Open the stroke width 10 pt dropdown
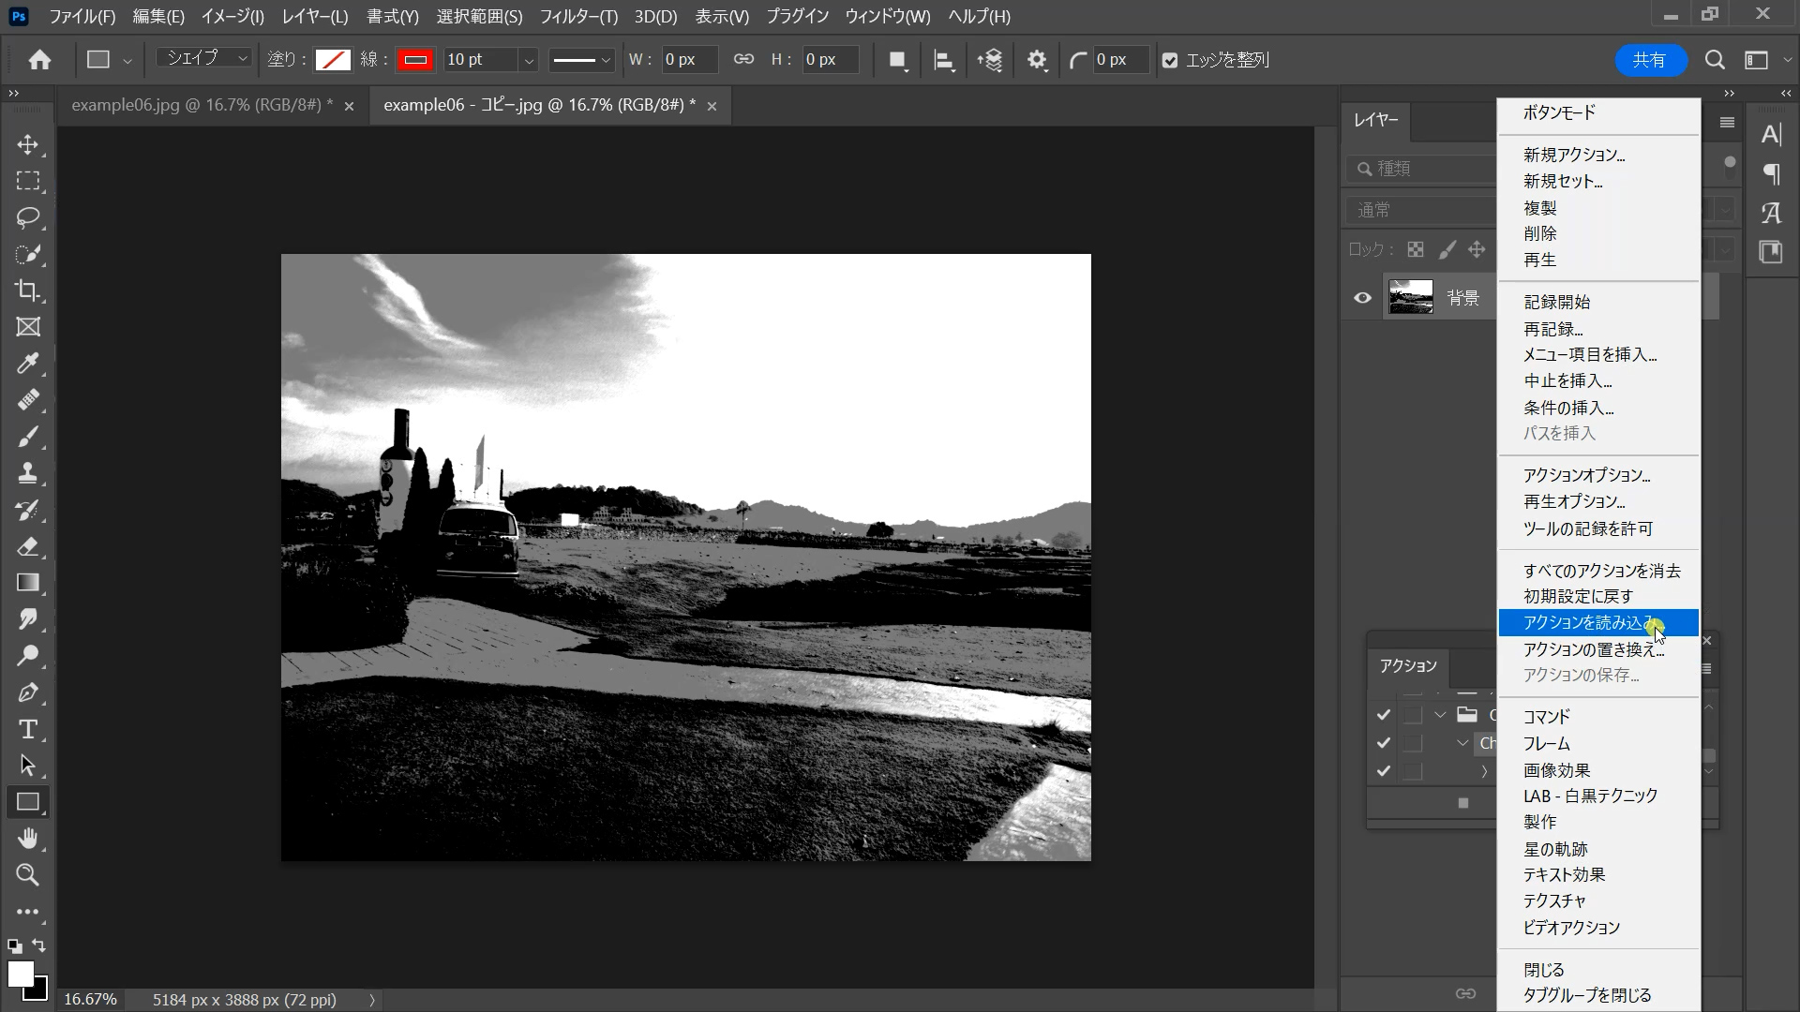The width and height of the screenshot is (1800, 1012). 529,60
